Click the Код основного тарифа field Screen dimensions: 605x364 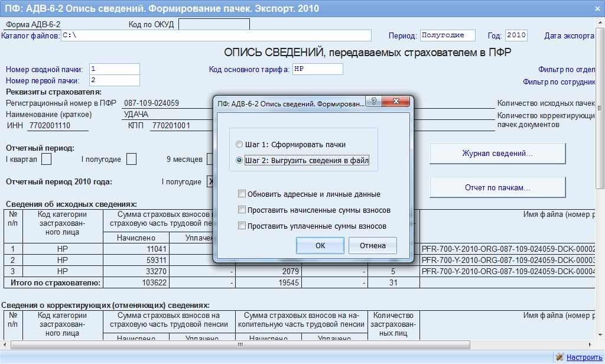(x=317, y=69)
